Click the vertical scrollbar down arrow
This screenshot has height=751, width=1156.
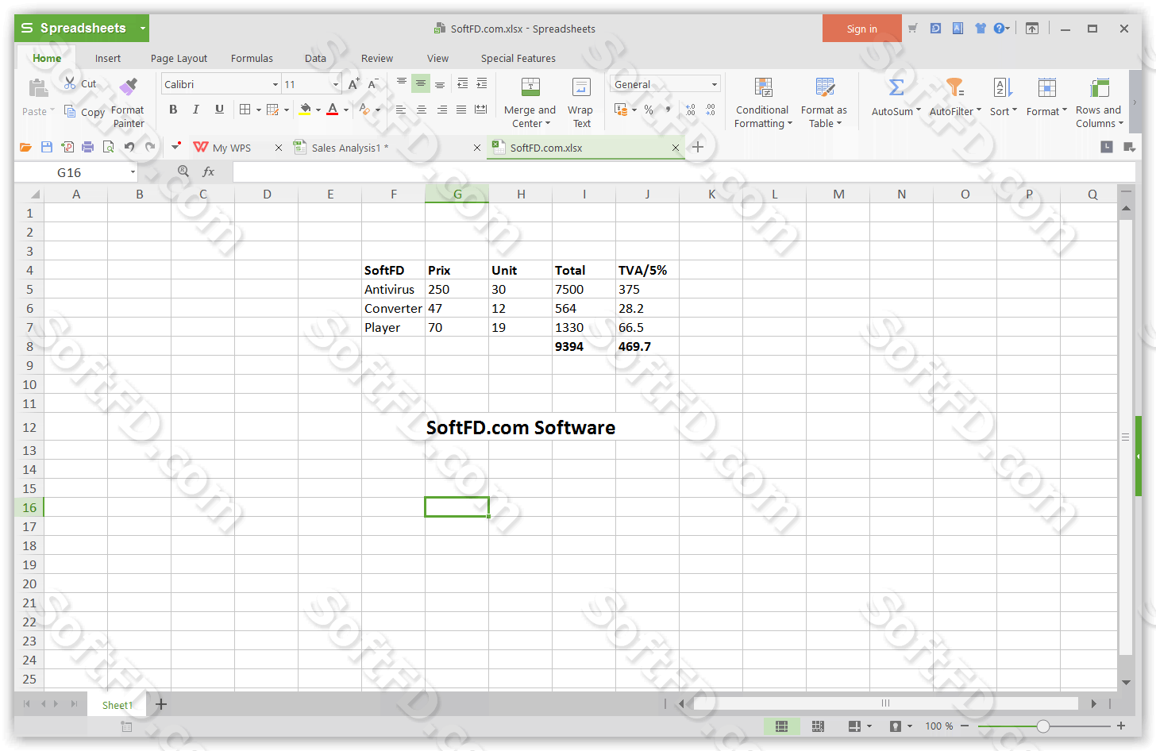pos(1126,683)
